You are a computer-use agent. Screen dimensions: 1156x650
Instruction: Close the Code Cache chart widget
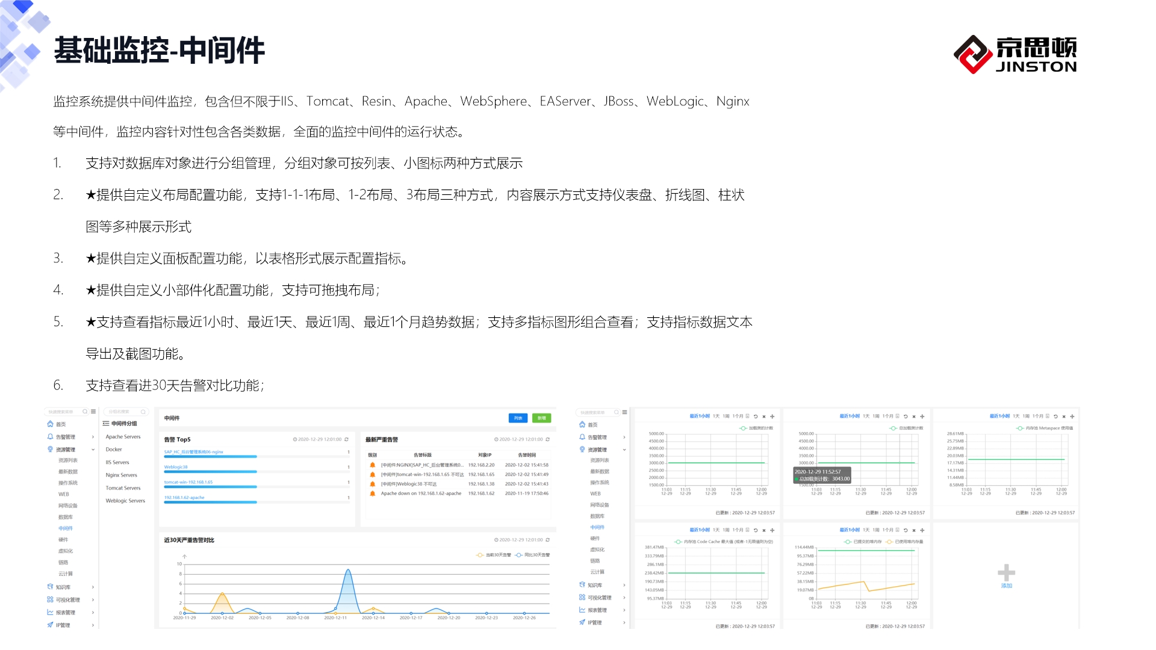click(x=764, y=530)
